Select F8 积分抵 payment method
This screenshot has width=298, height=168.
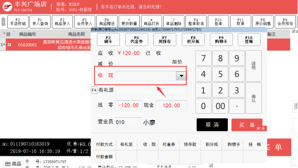(x=193, y=39)
